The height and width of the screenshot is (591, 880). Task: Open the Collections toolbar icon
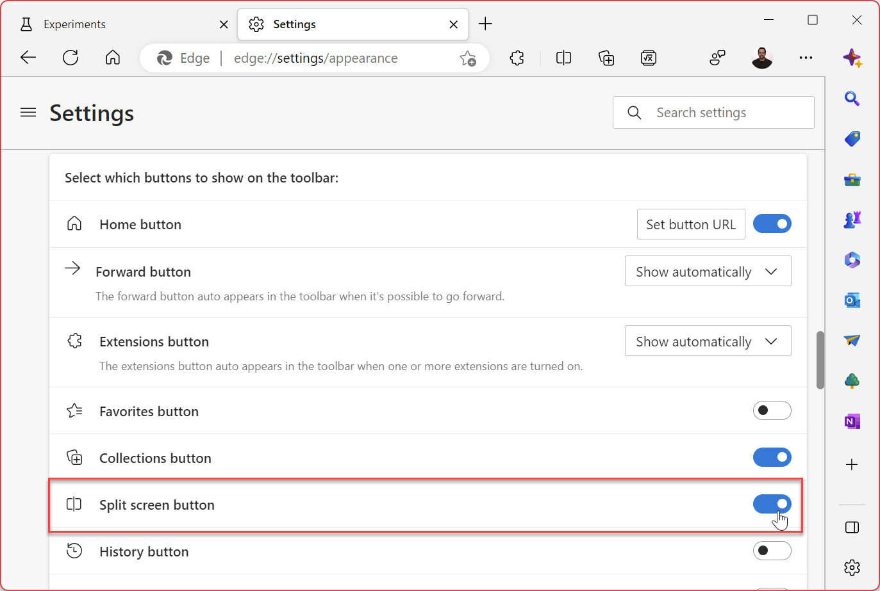[606, 58]
